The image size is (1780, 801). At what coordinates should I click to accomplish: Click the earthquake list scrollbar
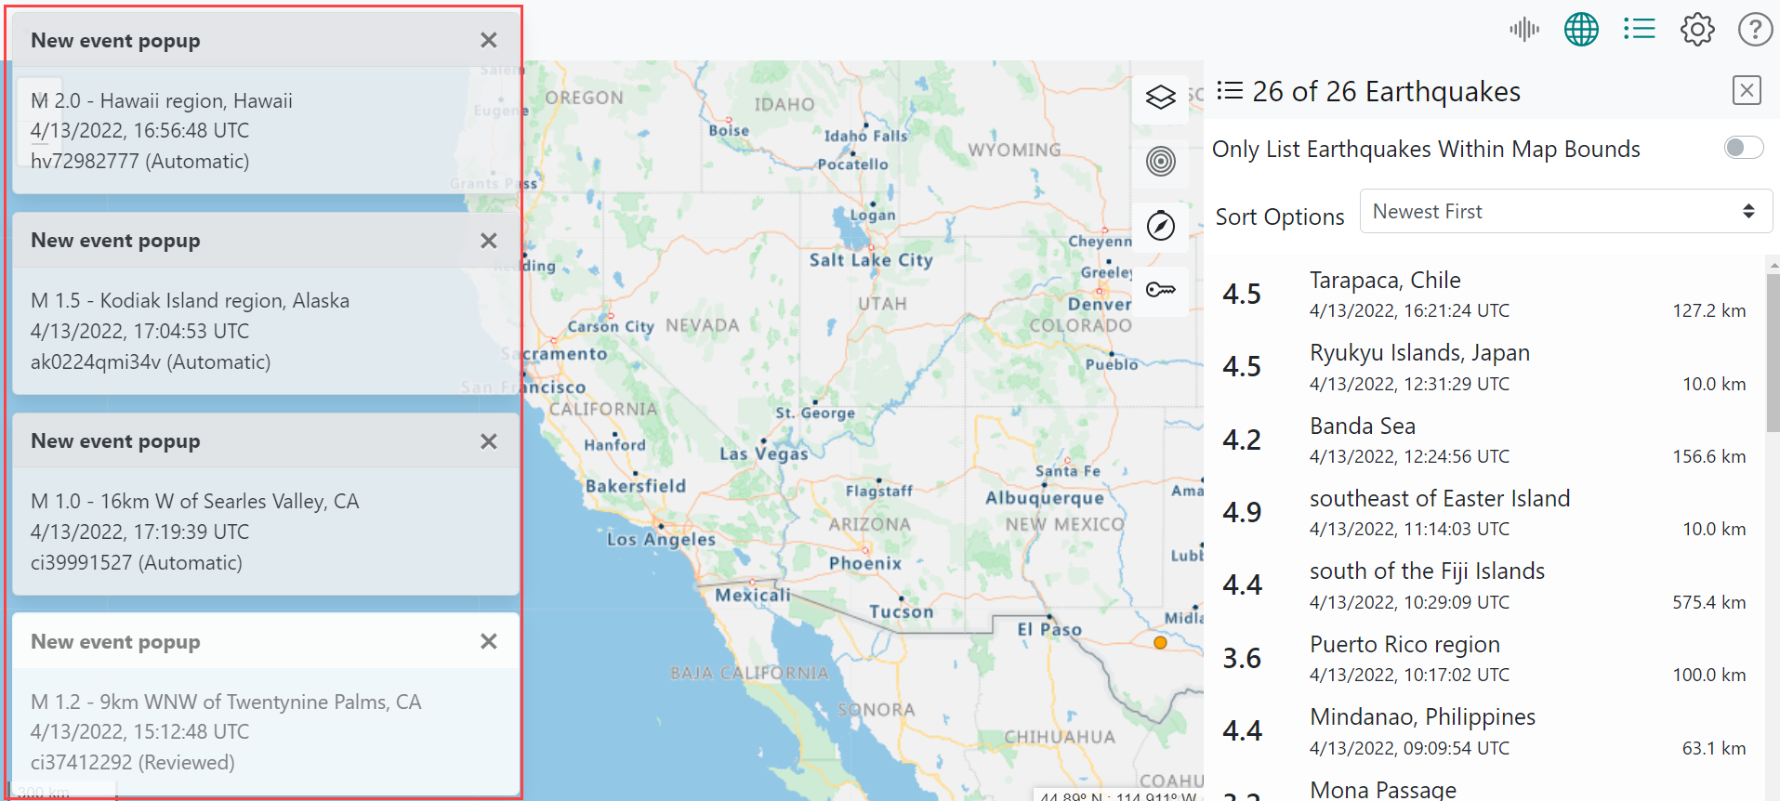pos(1772,353)
